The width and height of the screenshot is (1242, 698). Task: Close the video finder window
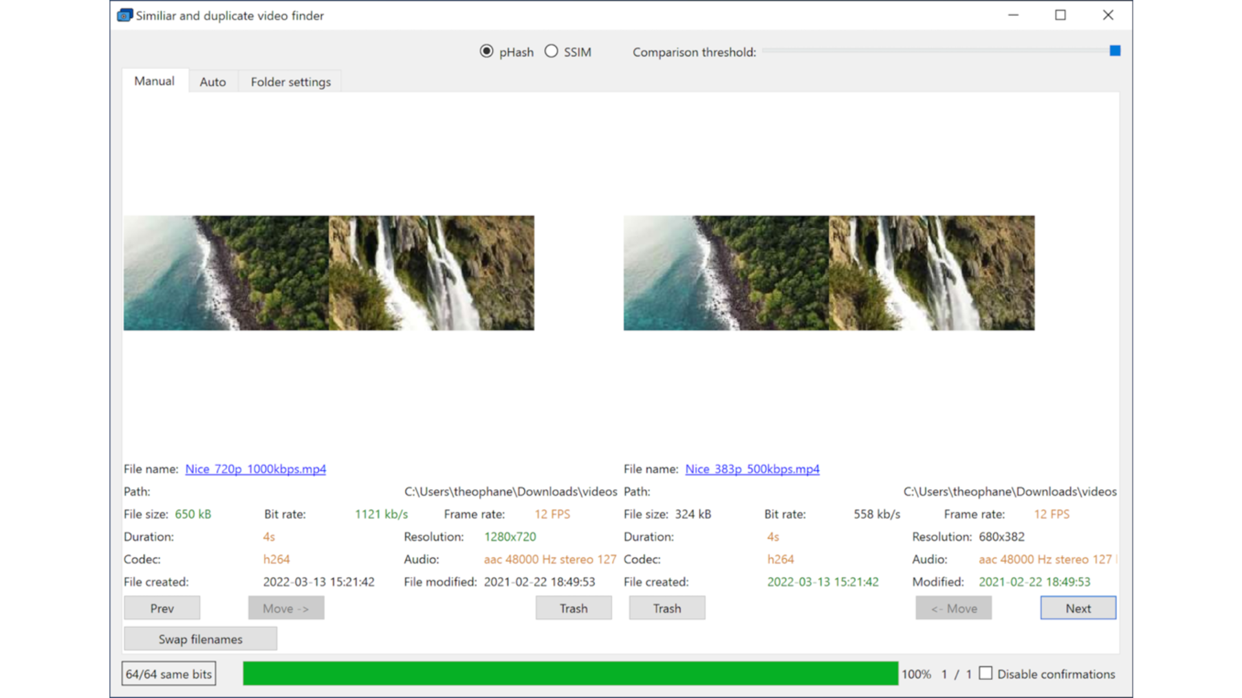click(1108, 16)
